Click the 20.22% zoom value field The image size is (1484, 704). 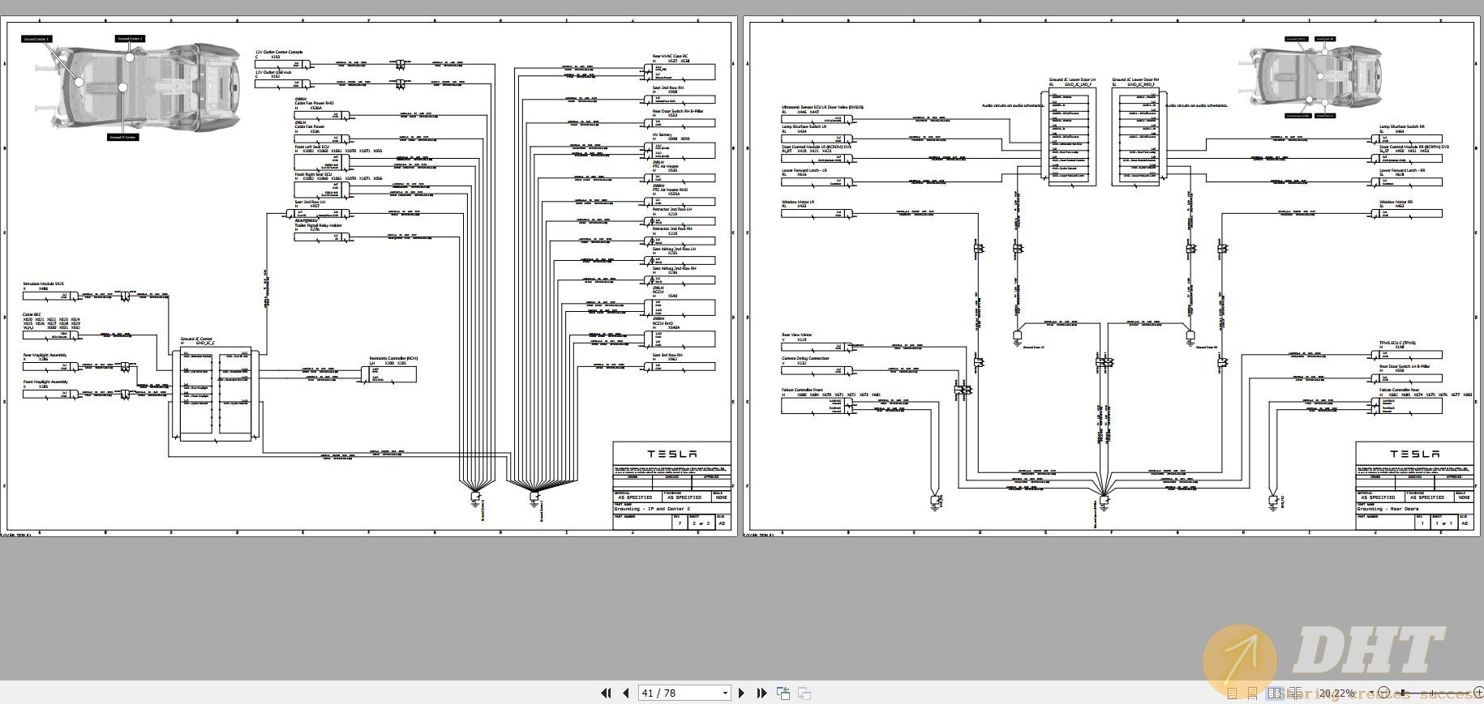(1336, 693)
